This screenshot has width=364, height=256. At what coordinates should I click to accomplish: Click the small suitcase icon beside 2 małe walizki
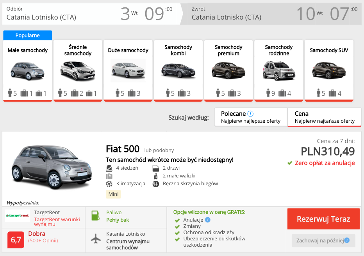pos(156,176)
